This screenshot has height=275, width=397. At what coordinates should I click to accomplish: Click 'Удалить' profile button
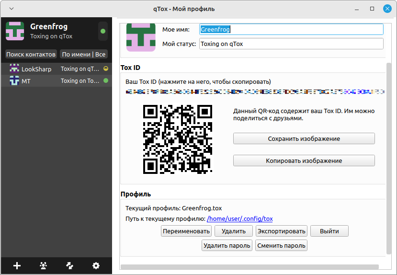[234, 231]
